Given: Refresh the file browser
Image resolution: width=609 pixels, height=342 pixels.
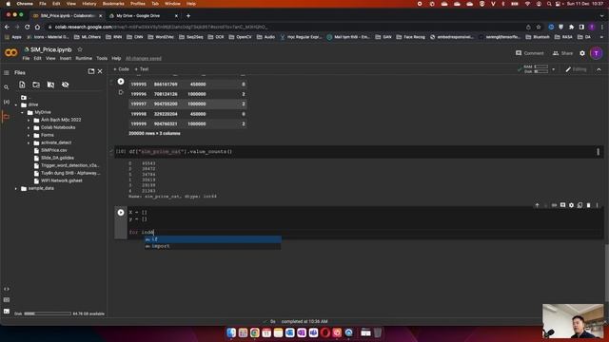Looking at the screenshot, I should click(36, 85).
